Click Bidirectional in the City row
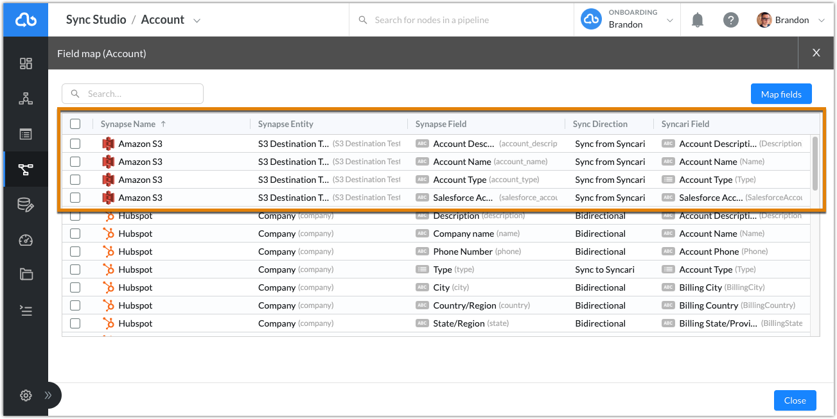 (x=600, y=287)
